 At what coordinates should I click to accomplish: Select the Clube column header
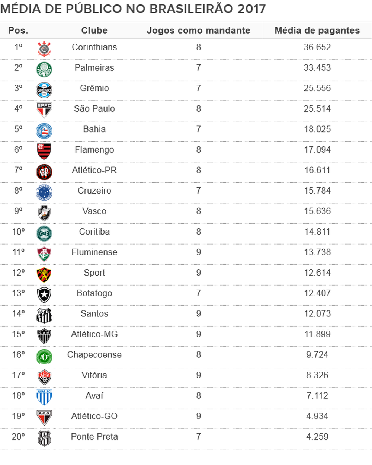click(94, 31)
